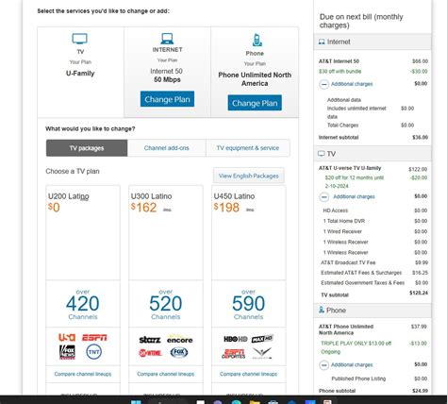Click Change Plan under Phone Unlimited
This screenshot has width=447, height=404.
point(255,103)
